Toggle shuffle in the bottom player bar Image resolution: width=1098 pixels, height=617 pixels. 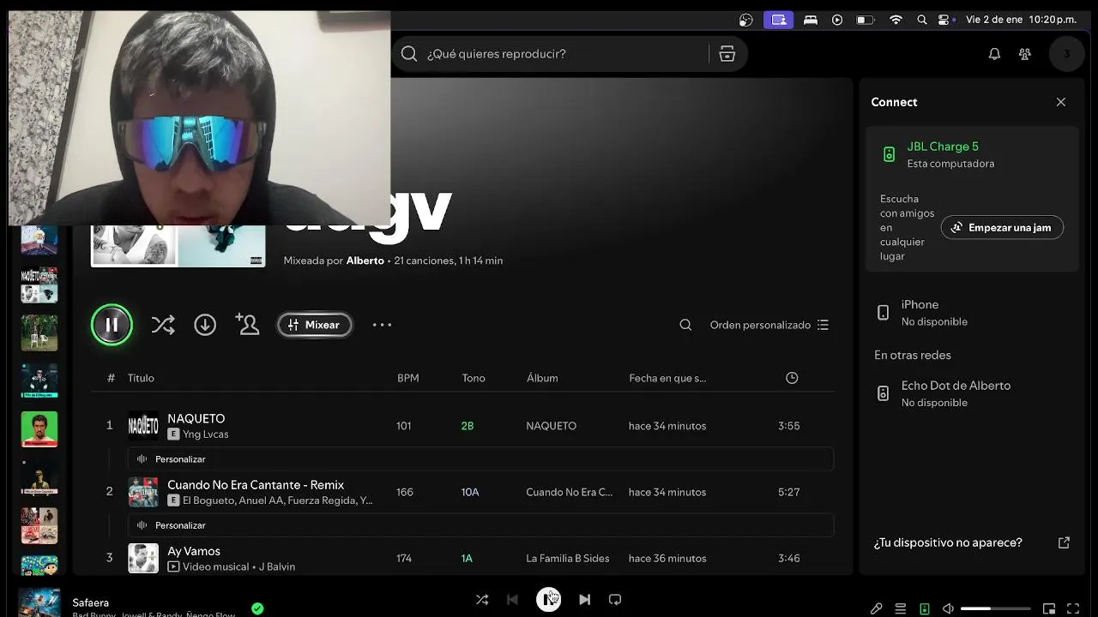click(482, 600)
